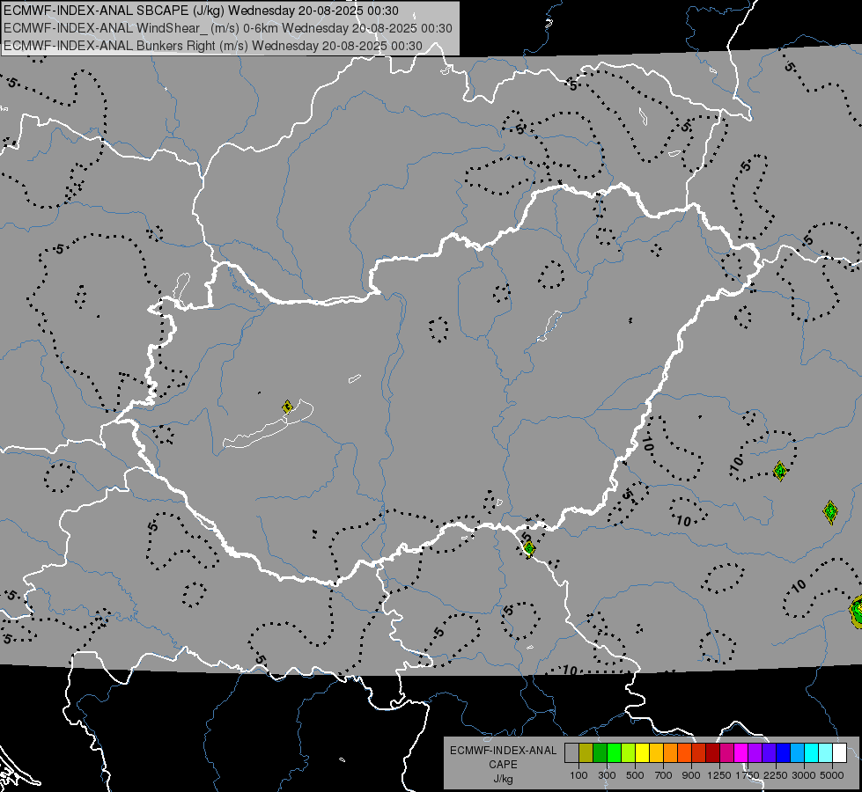Select the pure yellow legend swatch
Image resolution: width=862 pixels, height=792 pixels.
[642, 752]
